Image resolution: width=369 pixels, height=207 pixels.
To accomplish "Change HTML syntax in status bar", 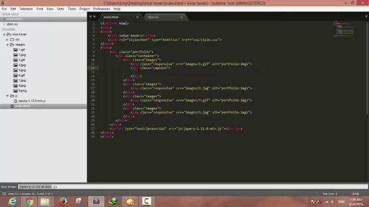I will tap(355, 194).
